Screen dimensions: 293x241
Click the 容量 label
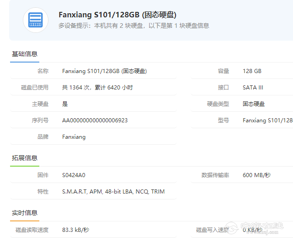click(224, 71)
